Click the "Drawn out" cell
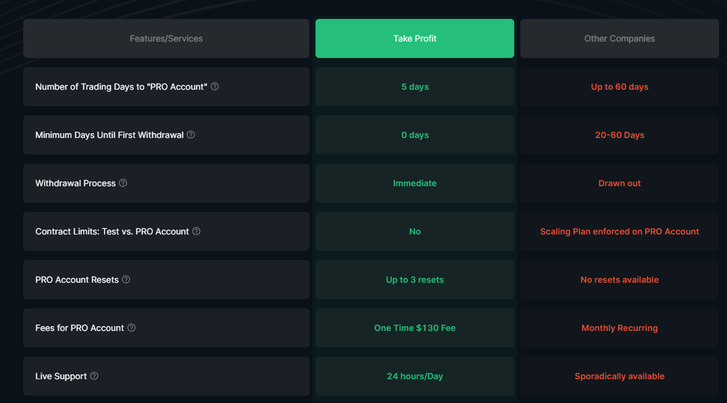 pos(619,183)
